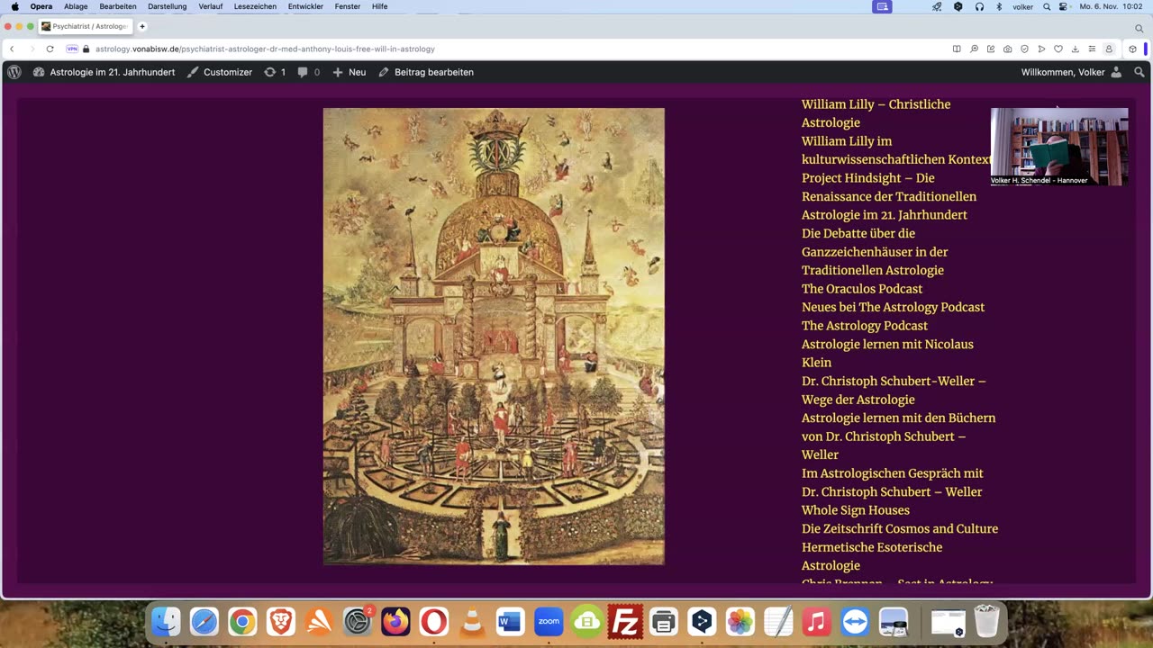Open the Opera downloads panel
The width and height of the screenshot is (1153, 648).
click(1075, 49)
